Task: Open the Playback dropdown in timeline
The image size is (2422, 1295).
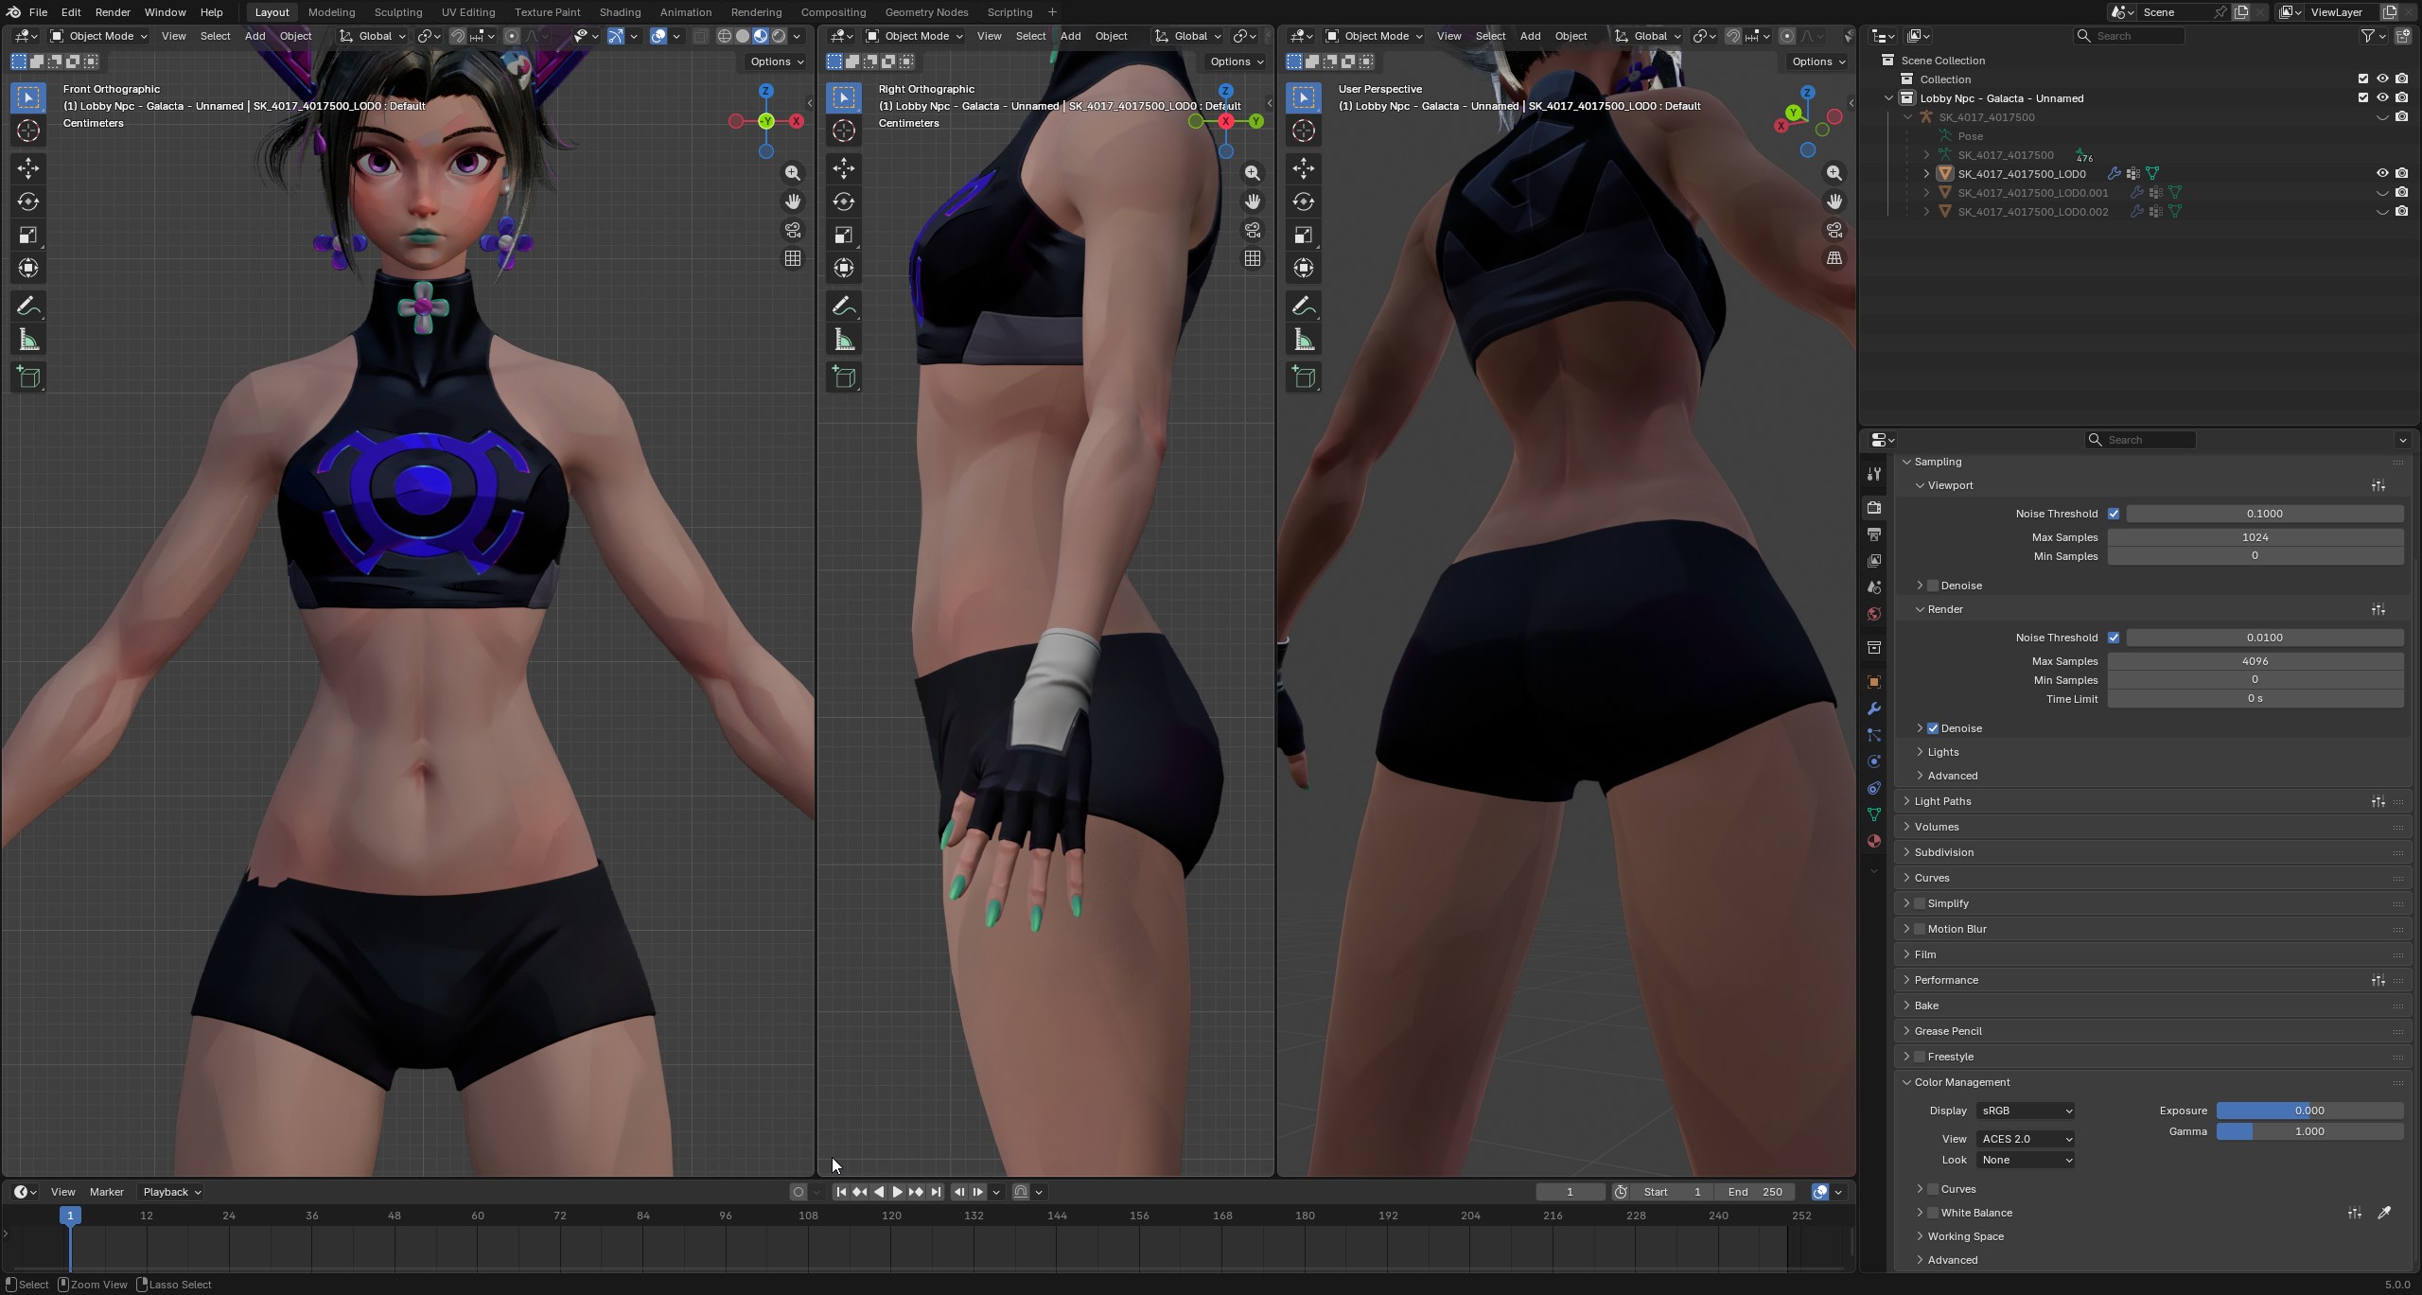Action: pyautogui.click(x=171, y=1192)
